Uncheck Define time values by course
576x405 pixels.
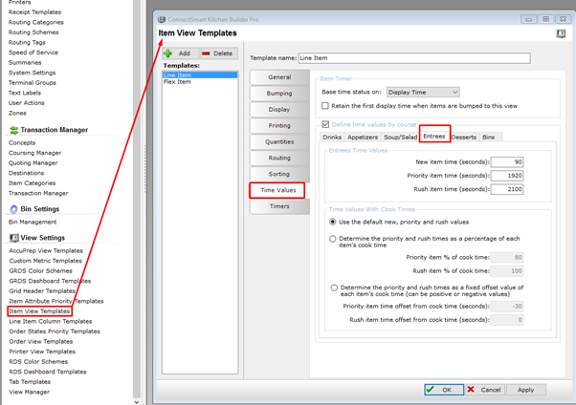point(325,124)
